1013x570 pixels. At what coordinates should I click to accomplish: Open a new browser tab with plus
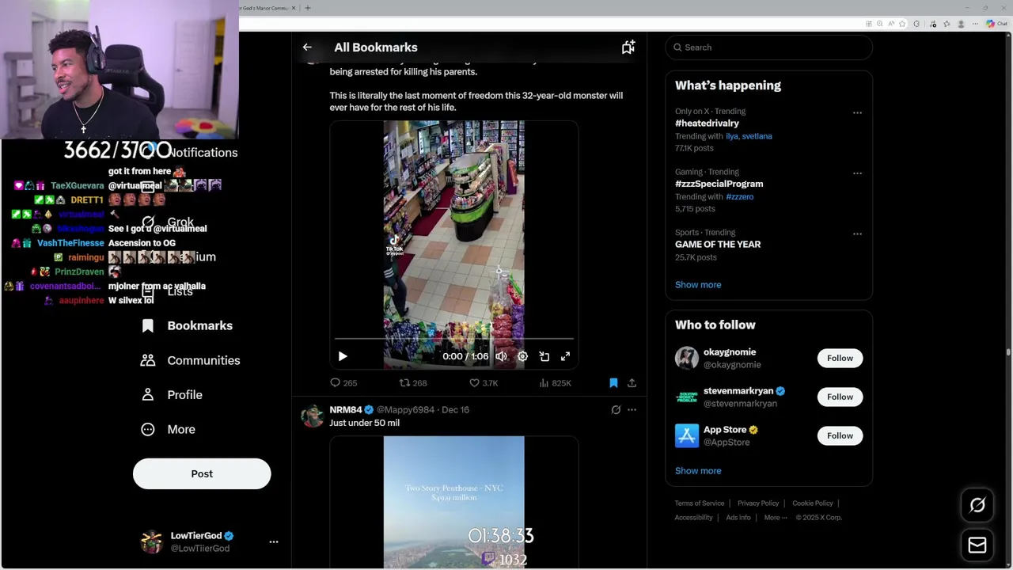click(x=308, y=8)
